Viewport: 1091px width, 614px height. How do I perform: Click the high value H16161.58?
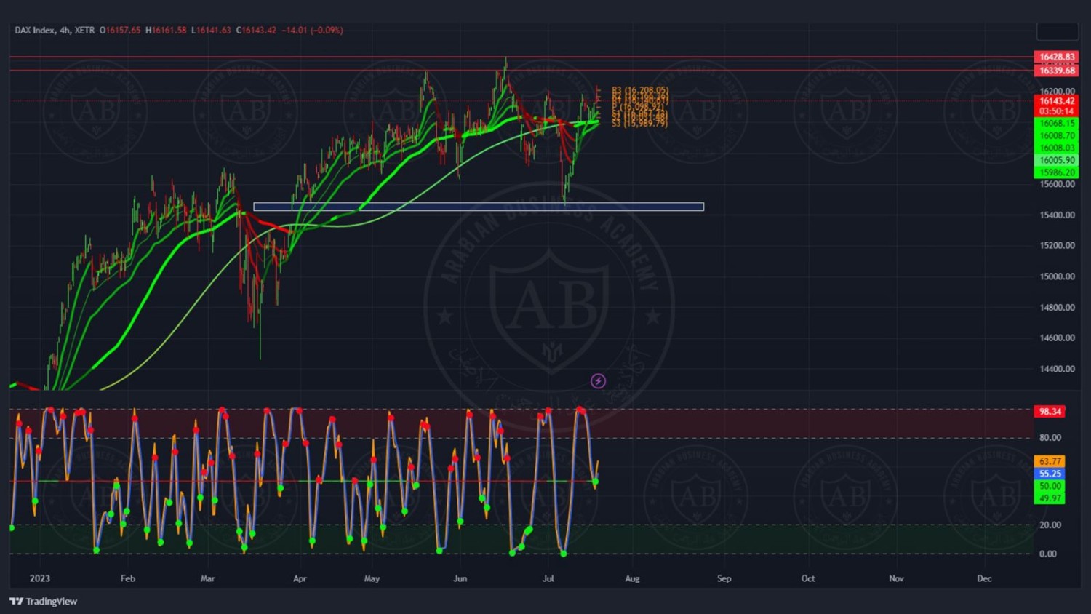click(166, 30)
